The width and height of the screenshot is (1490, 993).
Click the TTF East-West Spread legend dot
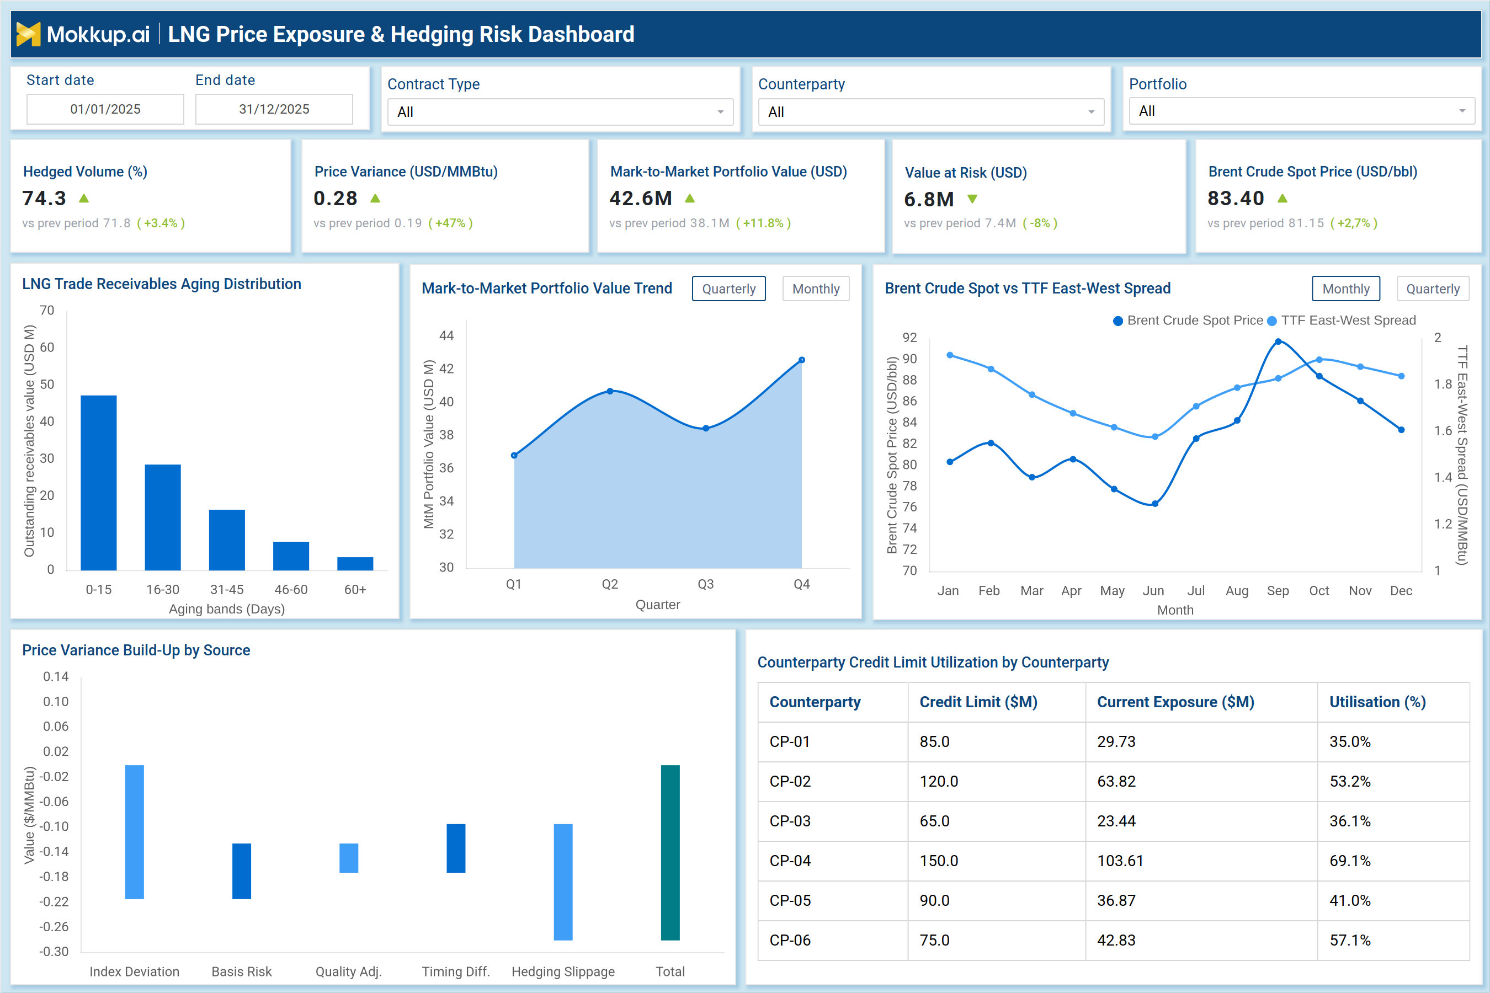[1271, 321]
